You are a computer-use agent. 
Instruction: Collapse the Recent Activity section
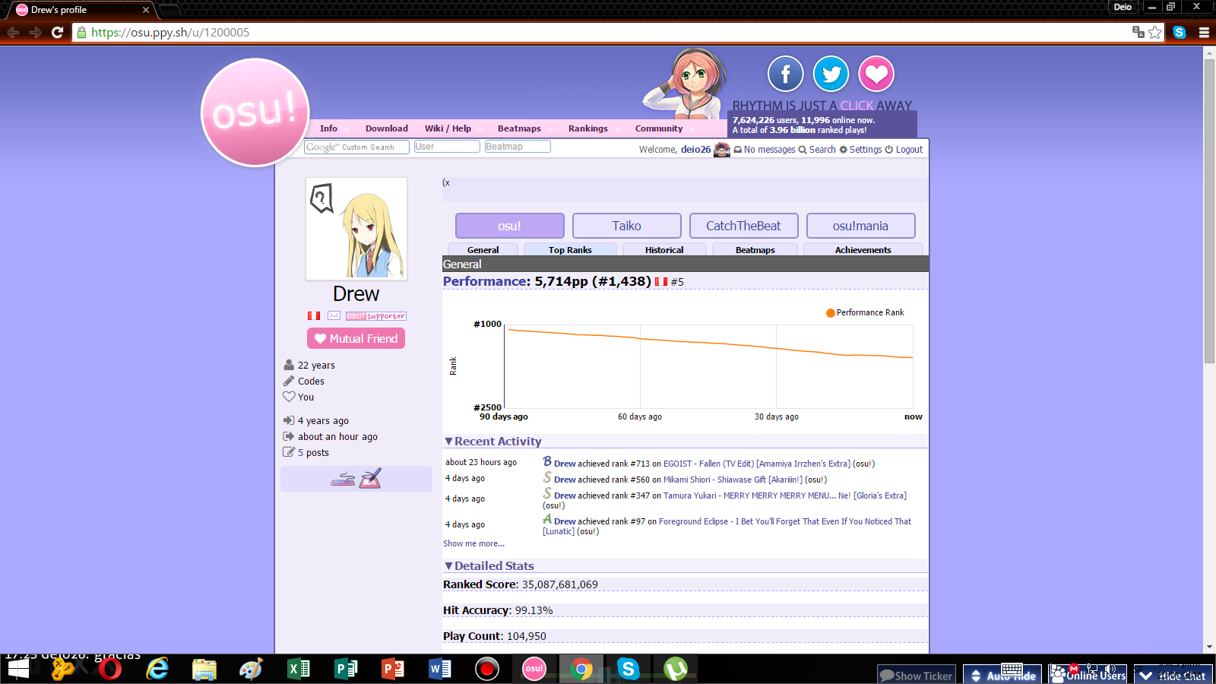(492, 442)
